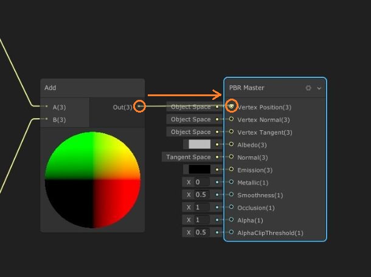
Task: Click the PBR Master settings gear icon
Action: pyautogui.click(x=308, y=88)
